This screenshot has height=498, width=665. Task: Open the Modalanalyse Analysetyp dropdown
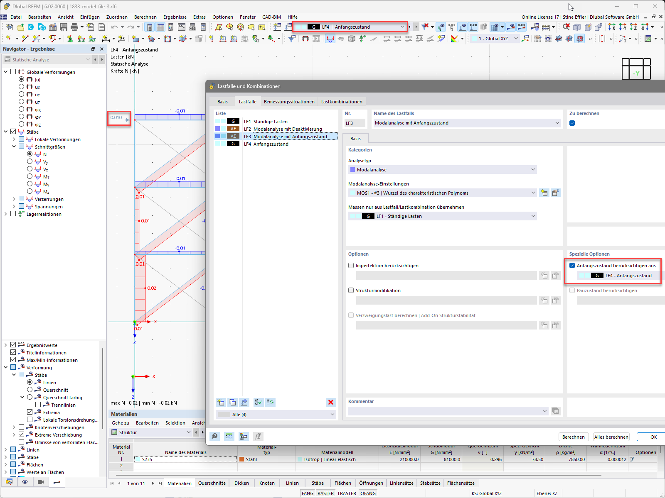(533, 169)
